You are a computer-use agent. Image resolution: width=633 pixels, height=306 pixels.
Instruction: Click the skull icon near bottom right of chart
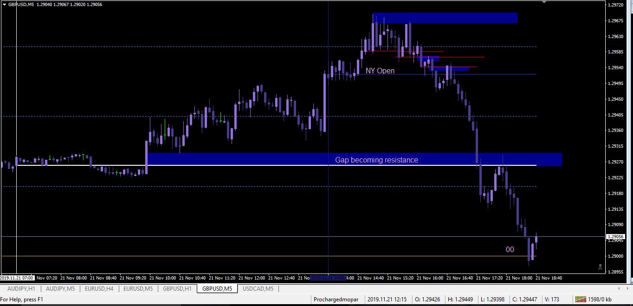tap(600, 267)
